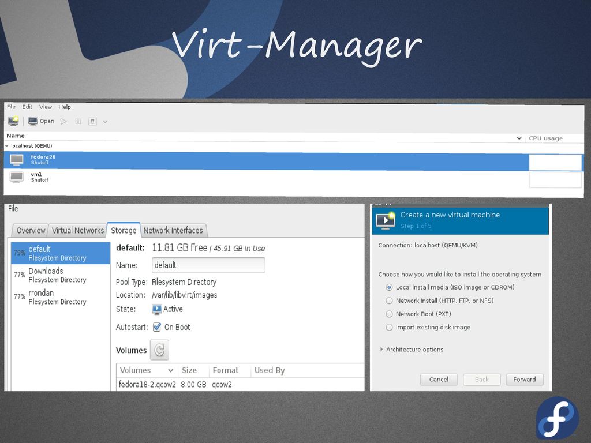Click the Name column header in the VM list
The height and width of the screenshot is (443, 591).
click(16, 136)
